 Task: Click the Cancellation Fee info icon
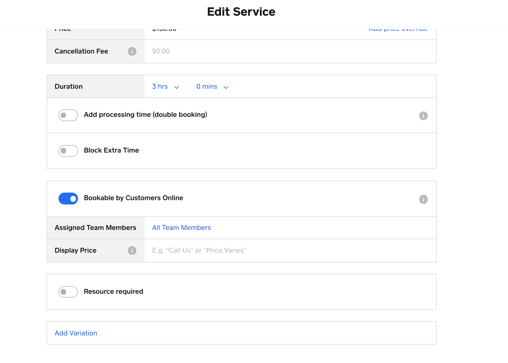132,51
